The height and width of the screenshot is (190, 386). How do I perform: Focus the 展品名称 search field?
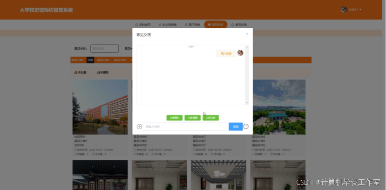tap(105, 49)
